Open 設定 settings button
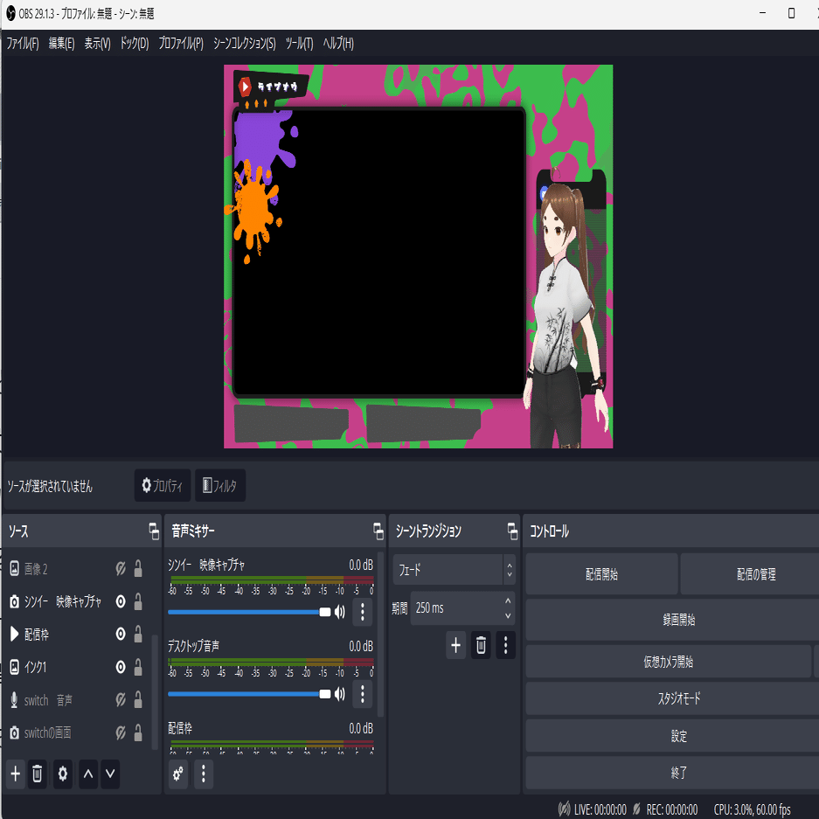The height and width of the screenshot is (819, 819). click(673, 735)
